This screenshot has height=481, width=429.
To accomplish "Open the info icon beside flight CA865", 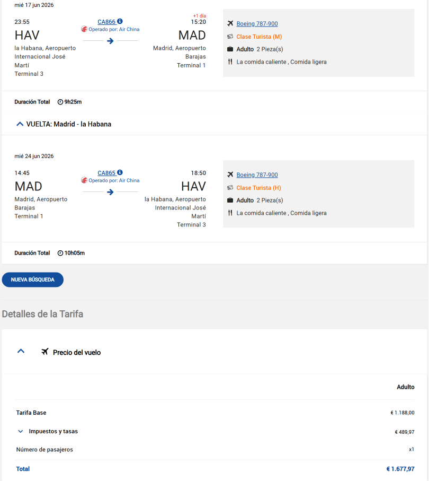I will click(120, 172).
